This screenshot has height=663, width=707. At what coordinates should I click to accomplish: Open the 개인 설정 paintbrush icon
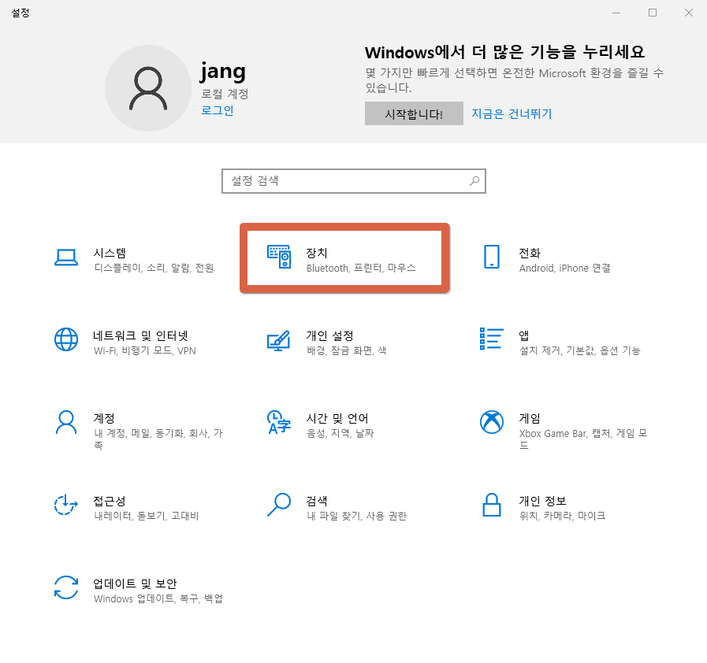[x=279, y=340]
